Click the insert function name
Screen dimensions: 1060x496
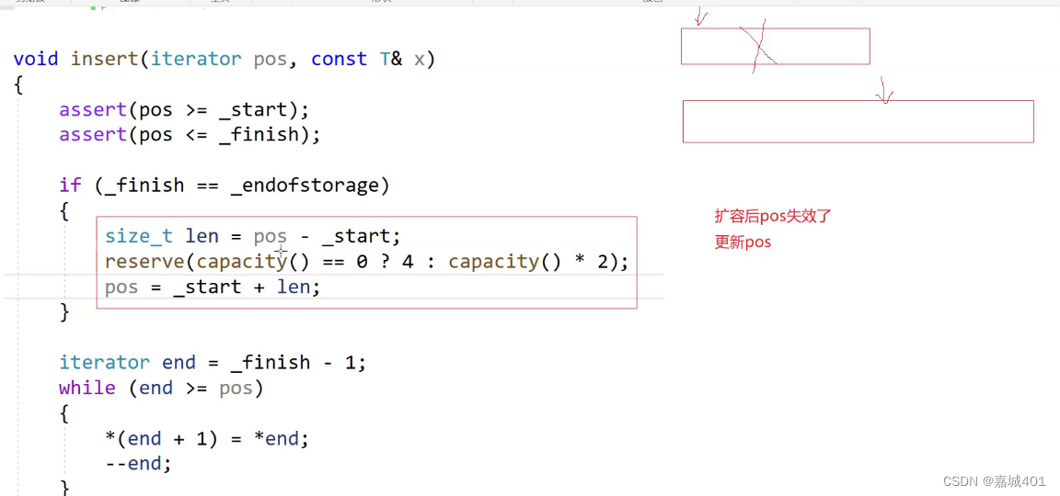point(104,59)
